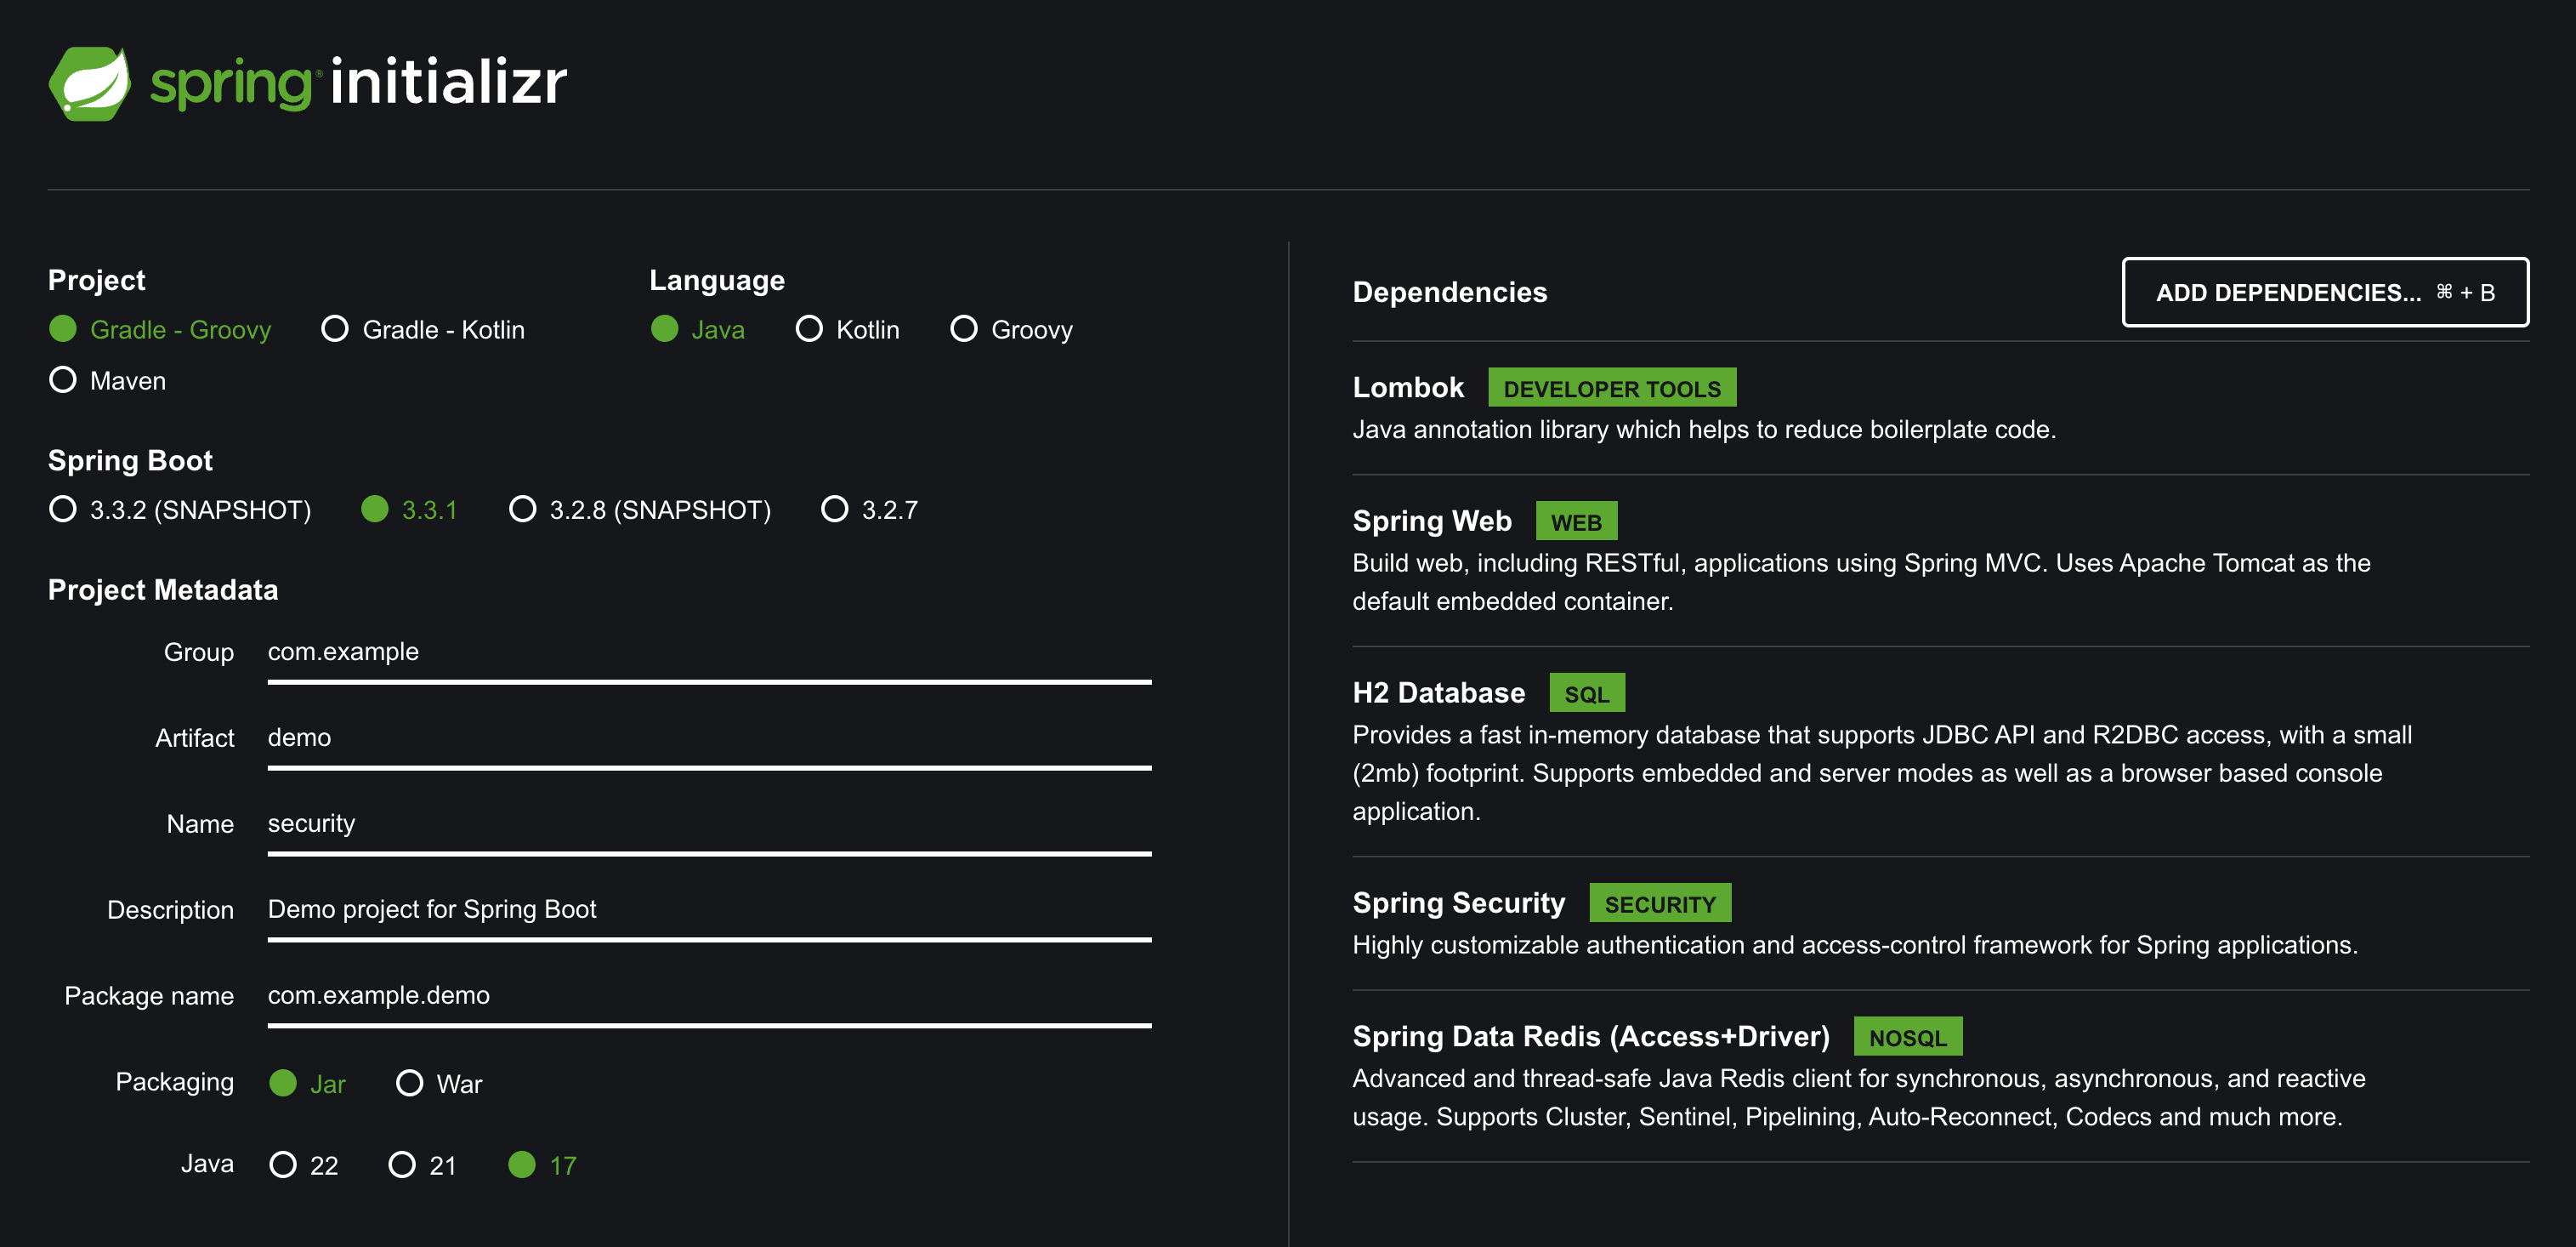
Task: Select Kotlin as the language
Action: point(808,329)
